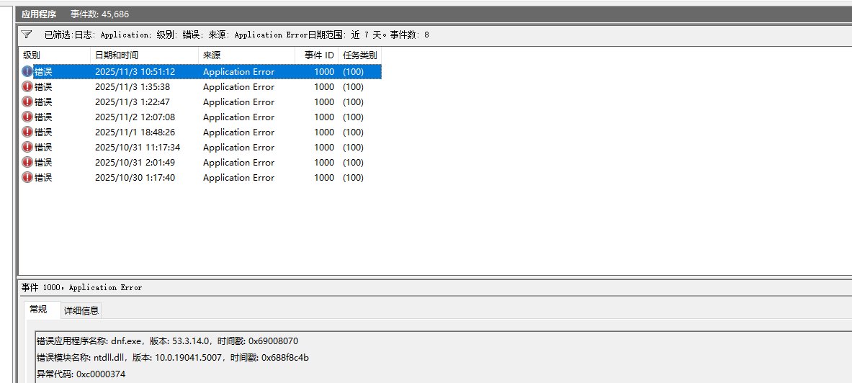
Task: Open the 详细信息 tab
Action: 82,310
